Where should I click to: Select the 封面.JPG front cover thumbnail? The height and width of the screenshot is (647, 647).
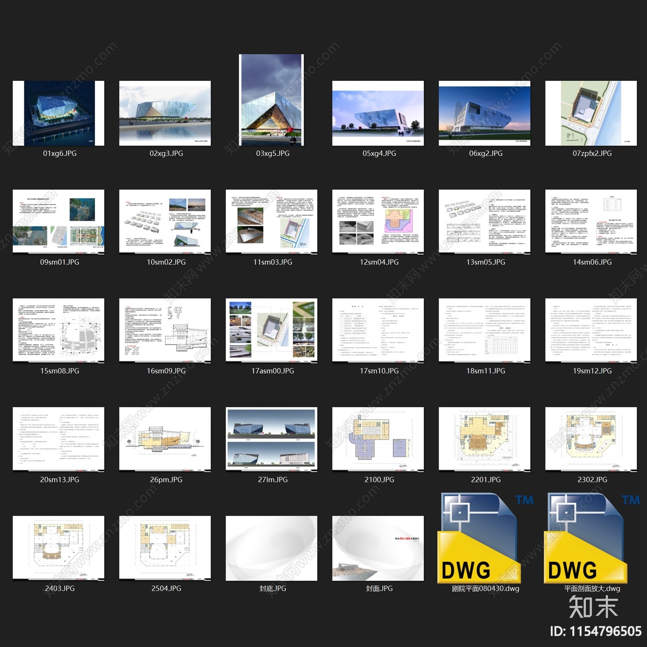[378, 548]
